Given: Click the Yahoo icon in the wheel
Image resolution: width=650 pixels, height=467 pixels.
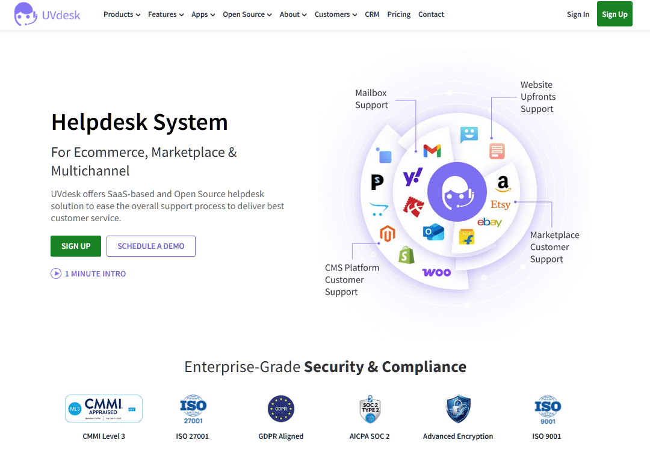Looking at the screenshot, I should (x=413, y=177).
